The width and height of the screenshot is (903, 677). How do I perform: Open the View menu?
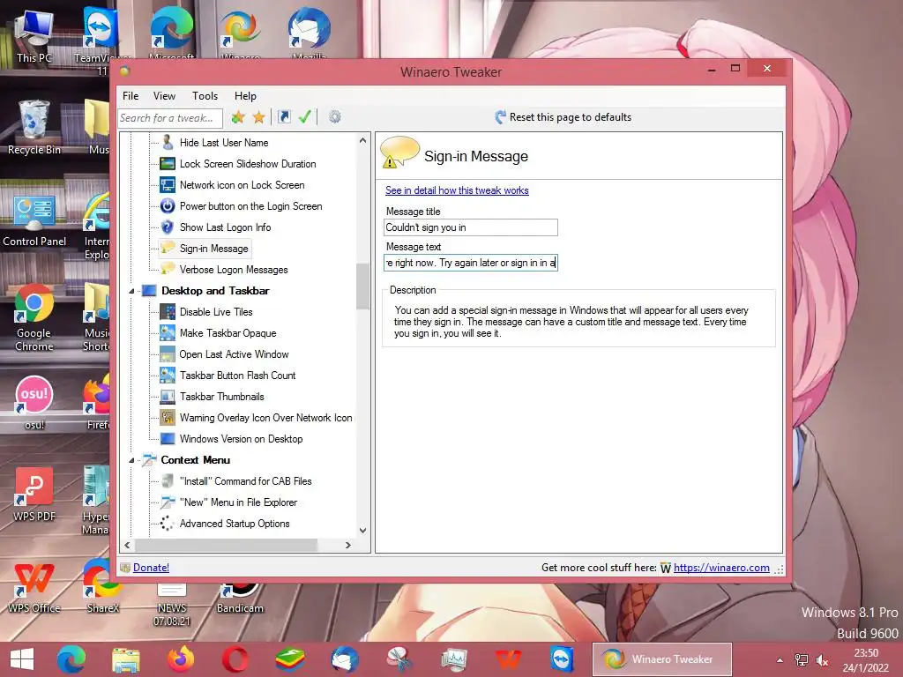pos(164,96)
